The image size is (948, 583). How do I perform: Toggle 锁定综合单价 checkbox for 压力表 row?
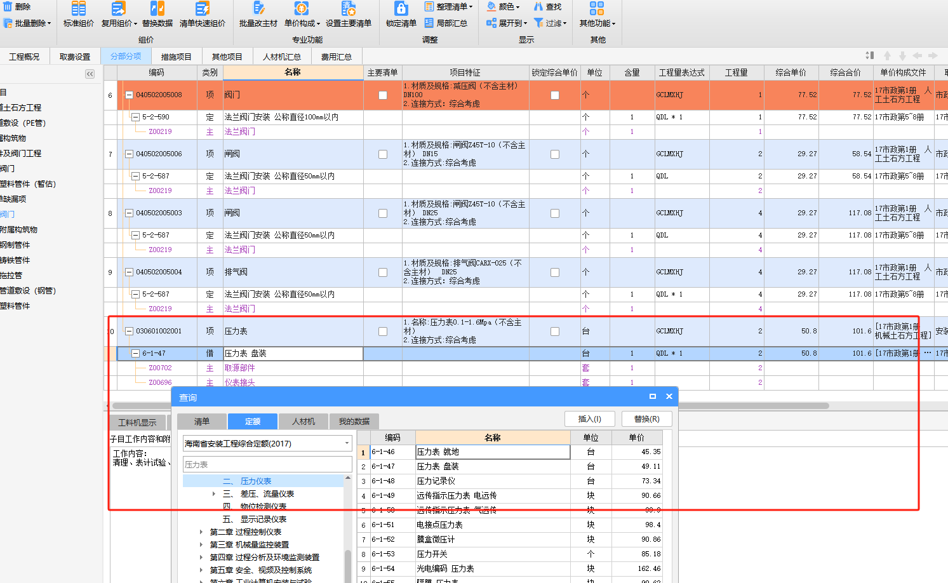click(x=555, y=332)
